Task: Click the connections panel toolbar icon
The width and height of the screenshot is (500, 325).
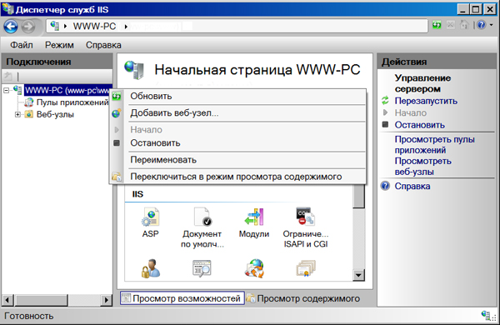Action: pos(8,76)
